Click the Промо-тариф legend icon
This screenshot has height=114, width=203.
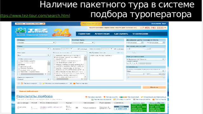tap(154, 99)
